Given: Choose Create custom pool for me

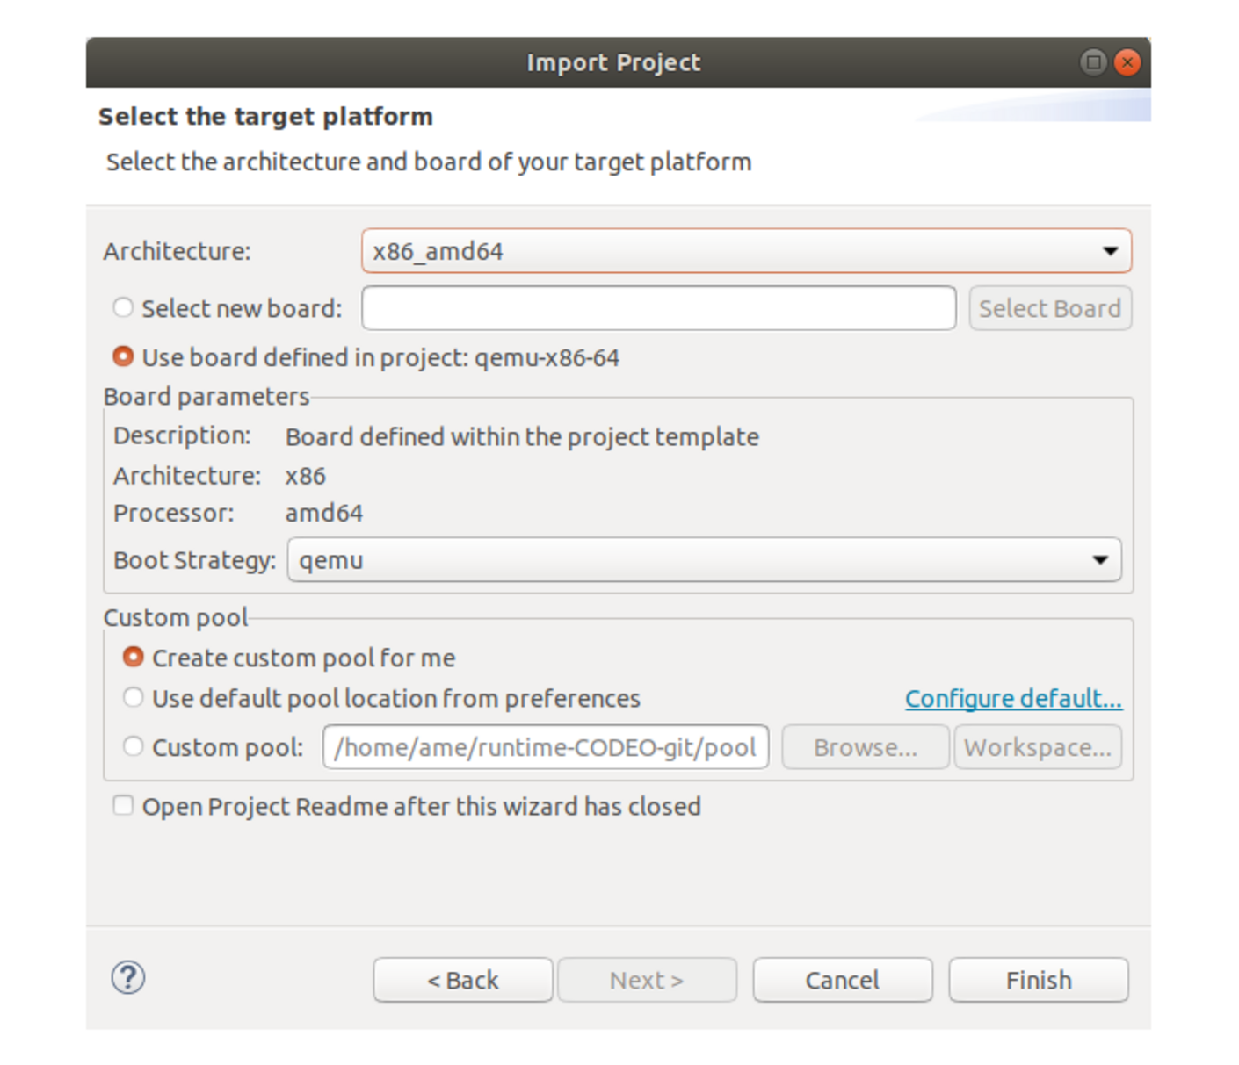Looking at the screenshot, I should pyautogui.click(x=133, y=656).
